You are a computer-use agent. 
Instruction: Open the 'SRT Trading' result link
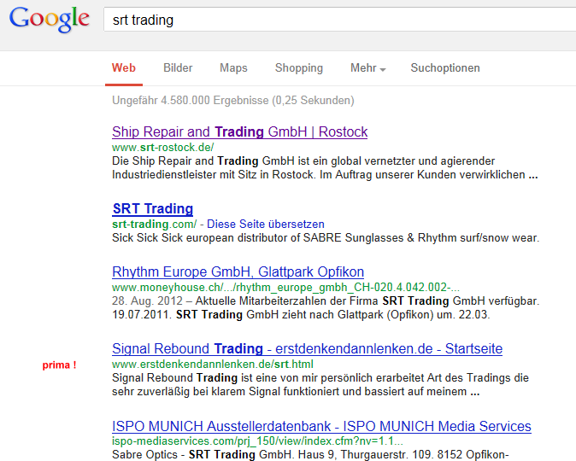click(153, 208)
